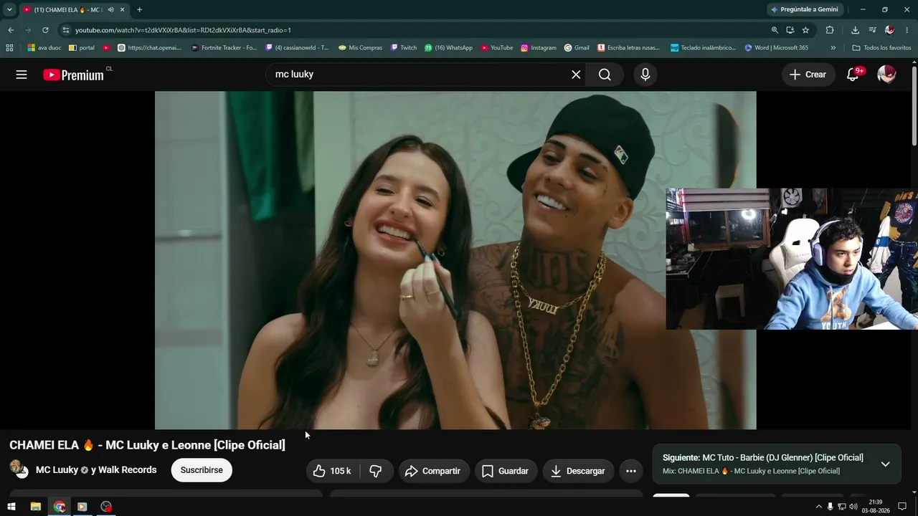This screenshot has width=918, height=516.
Task: Click the Crear button
Action: (x=808, y=75)
